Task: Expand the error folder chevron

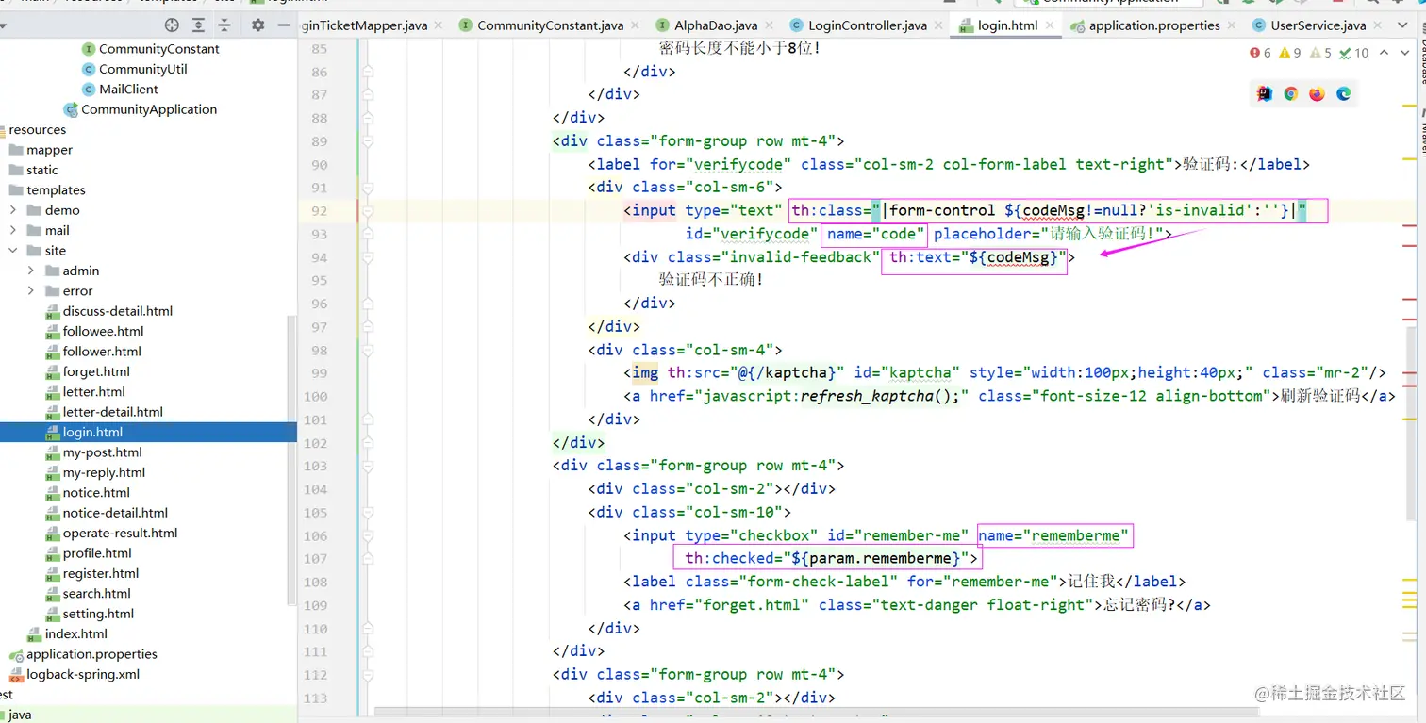Action: [x=31, y=291]
